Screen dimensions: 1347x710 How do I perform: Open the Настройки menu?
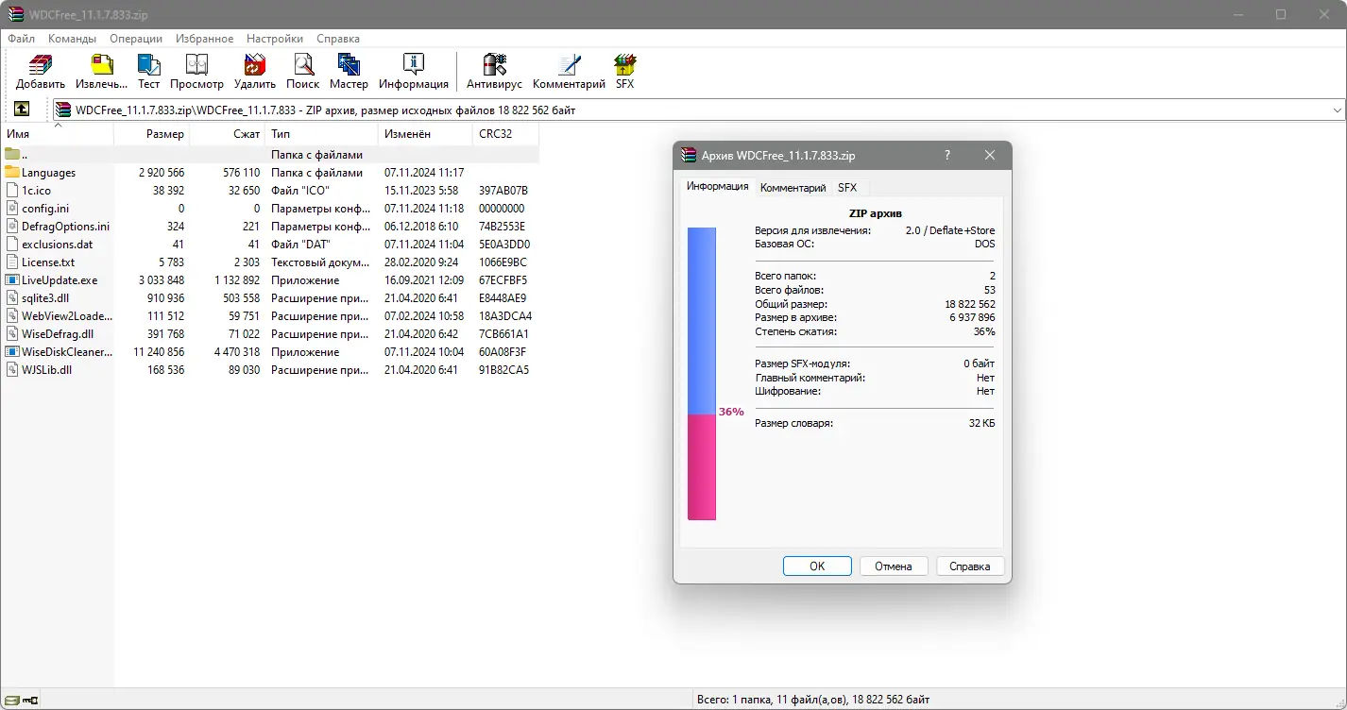click(274, 39)
